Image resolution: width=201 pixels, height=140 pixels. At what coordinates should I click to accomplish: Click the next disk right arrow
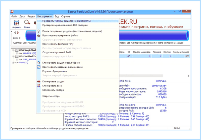tap(18, 33)
